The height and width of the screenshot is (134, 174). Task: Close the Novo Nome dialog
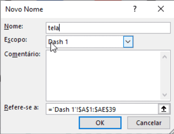(x=161, y=9)
